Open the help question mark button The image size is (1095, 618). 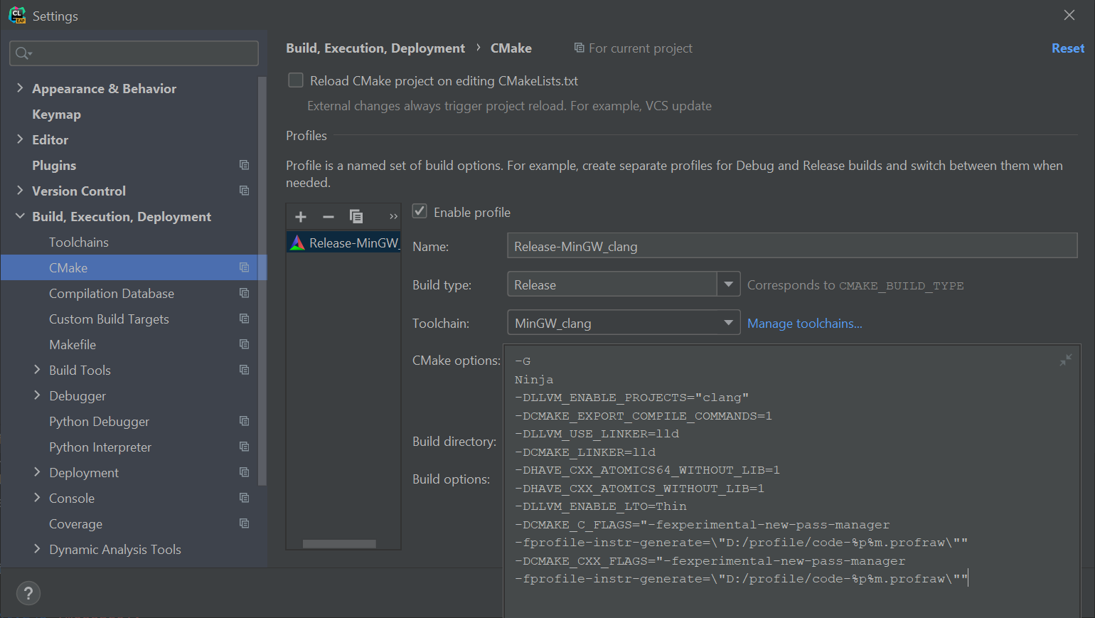28,593
